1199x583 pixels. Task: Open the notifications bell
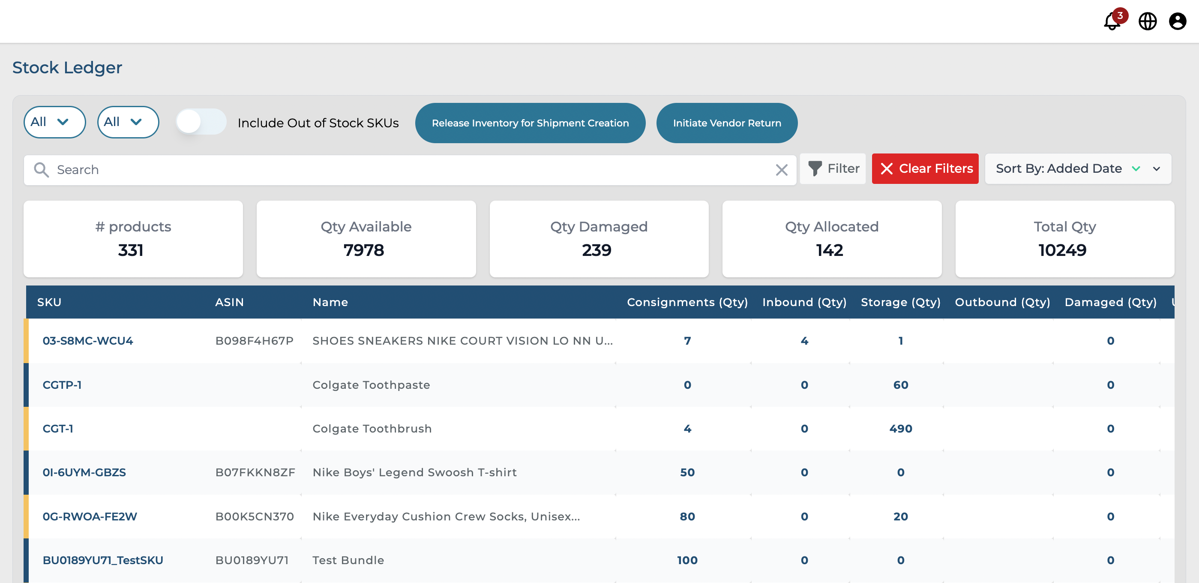point(1112,21)
